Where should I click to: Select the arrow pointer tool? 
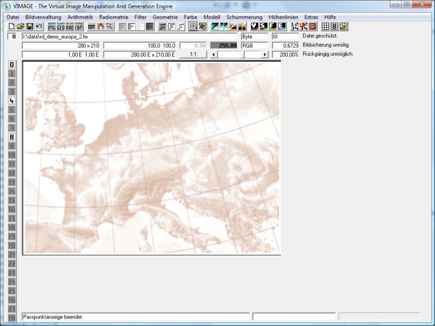pos(110,27)
